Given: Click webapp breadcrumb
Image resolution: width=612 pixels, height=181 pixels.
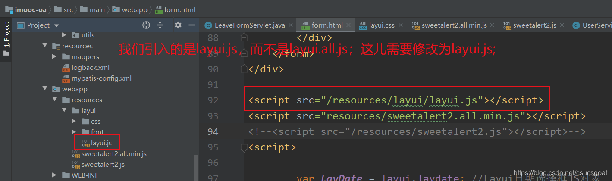Looking at the screenshot, I should pos(135,9).
